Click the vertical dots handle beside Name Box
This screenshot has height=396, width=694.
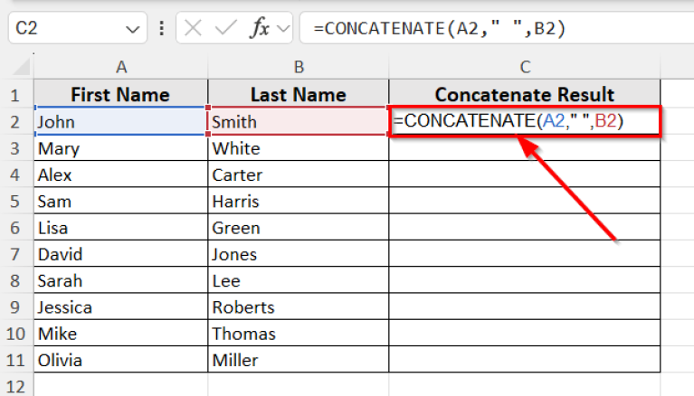[x=162, y=28]
